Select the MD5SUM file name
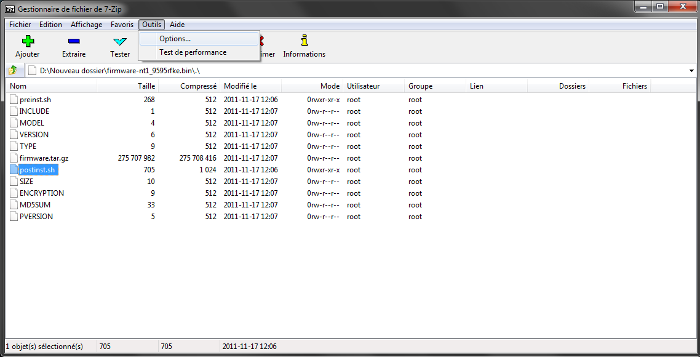This screenshot has width=700, height=357. click(34, 204)
